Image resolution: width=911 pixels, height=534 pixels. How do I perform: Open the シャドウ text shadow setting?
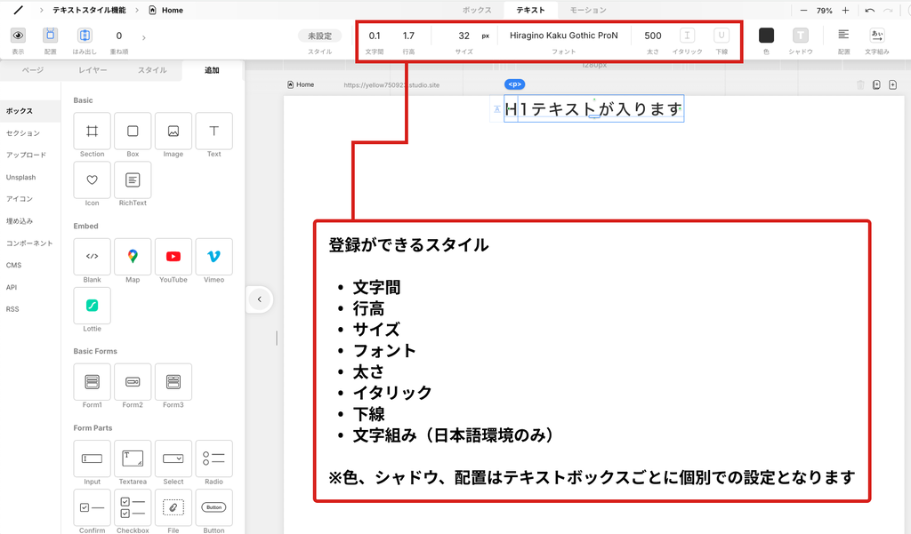801,36
